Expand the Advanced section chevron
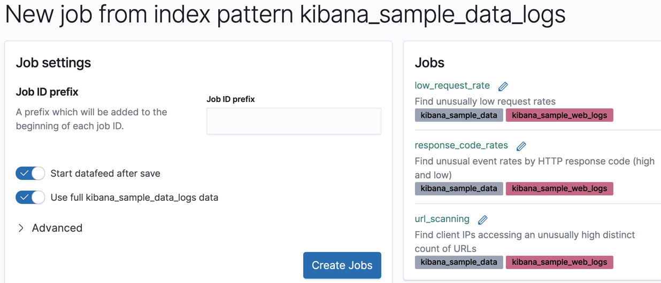Viewport: 661px width, 283px height. [x=21, y=228]
